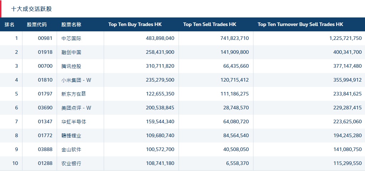Click the 美团点评 - W stock name

coord(76,108)
